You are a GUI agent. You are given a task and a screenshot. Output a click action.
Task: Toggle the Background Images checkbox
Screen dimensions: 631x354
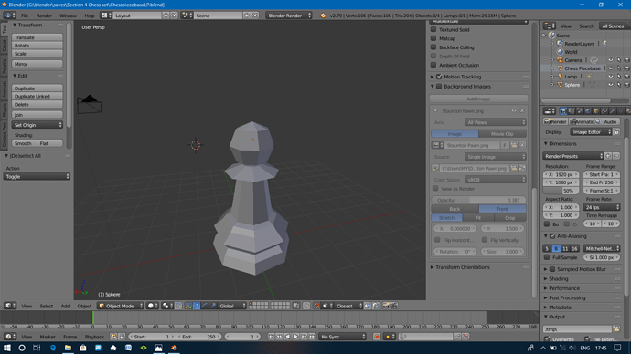point(439,87)
